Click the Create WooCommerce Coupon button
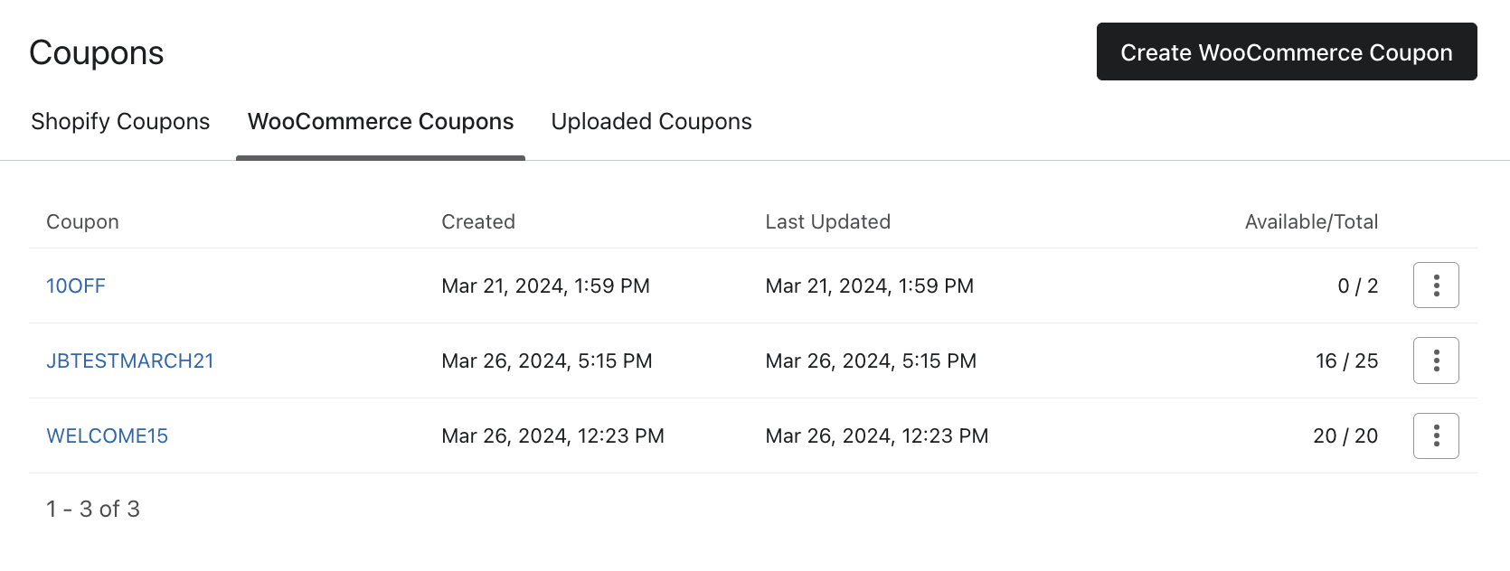The height and width of the screenshot is (571, 1510). tap(1285, 51)
